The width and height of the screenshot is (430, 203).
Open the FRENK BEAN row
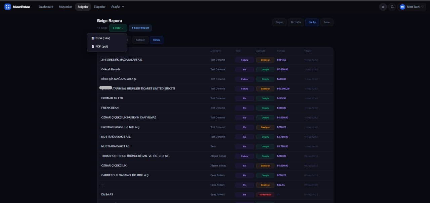(215, 108)
